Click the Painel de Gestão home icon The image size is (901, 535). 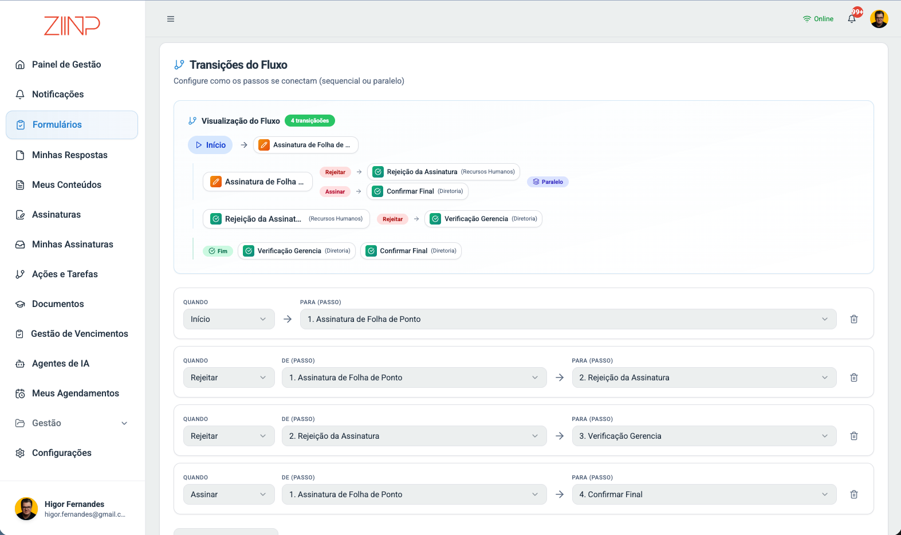coord(20,65)
